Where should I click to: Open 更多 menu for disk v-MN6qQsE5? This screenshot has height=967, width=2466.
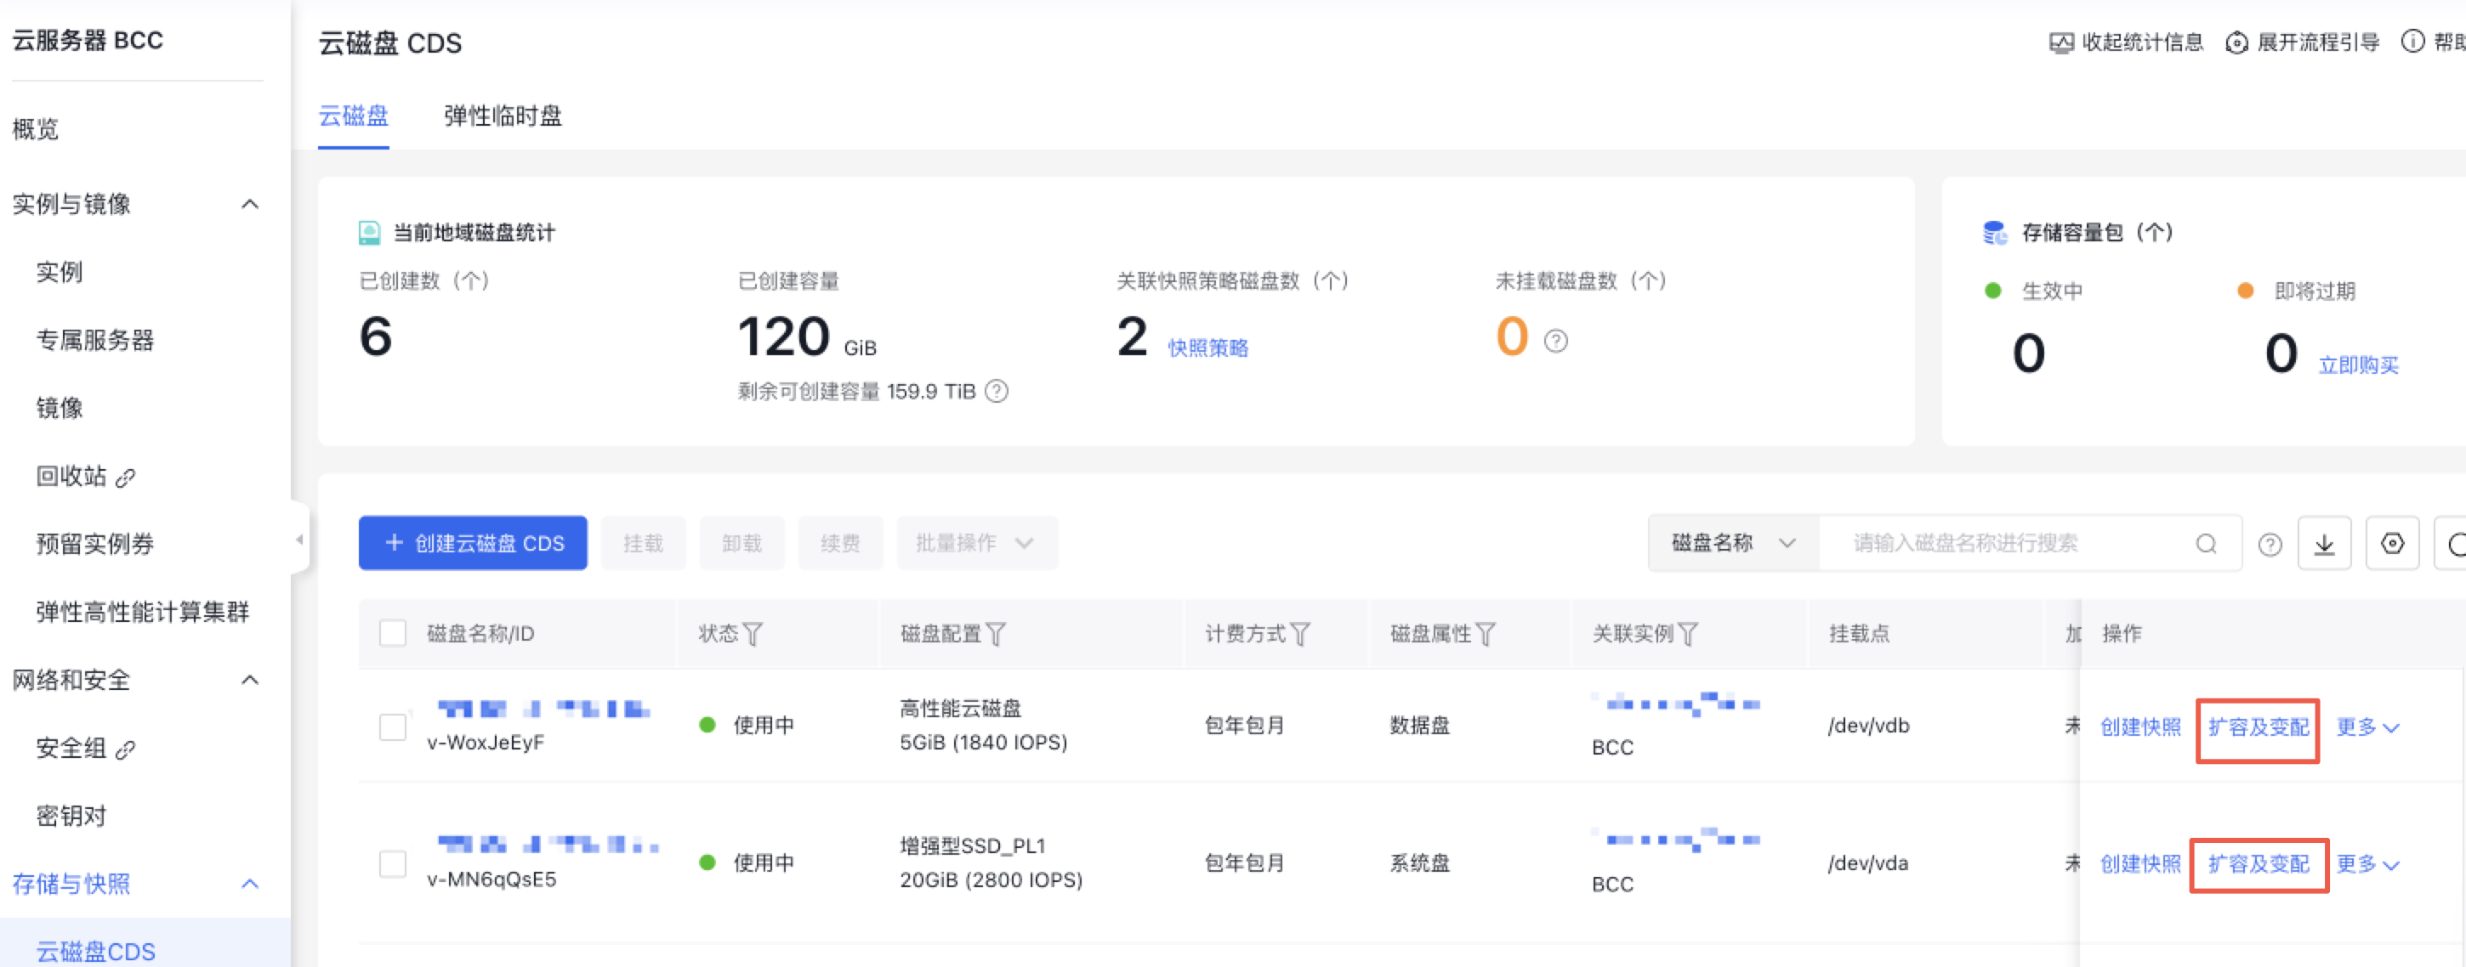point(2367,865)
